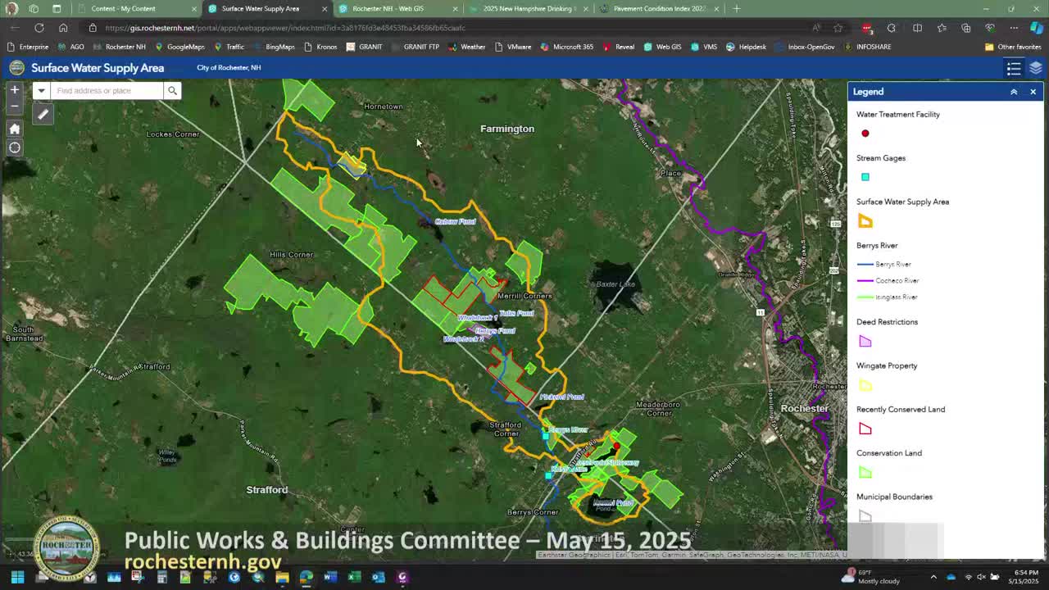The height and width of the screenshot is (590, 1049).
Task: Open the Rochester NH bookmark
Action: coord(119,47)
